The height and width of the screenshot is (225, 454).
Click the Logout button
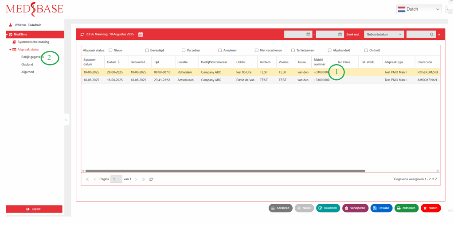click(x=34, y=209)
